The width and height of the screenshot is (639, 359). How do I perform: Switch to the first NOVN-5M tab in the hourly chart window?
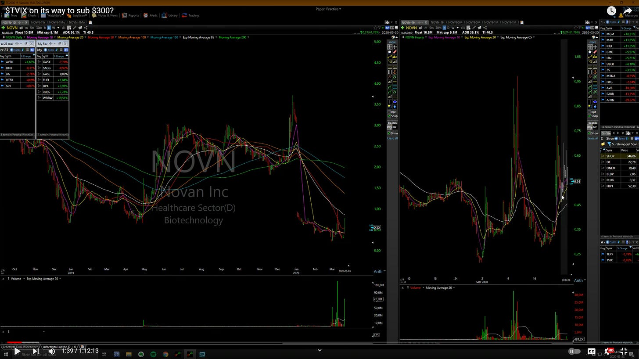point(455,22)
